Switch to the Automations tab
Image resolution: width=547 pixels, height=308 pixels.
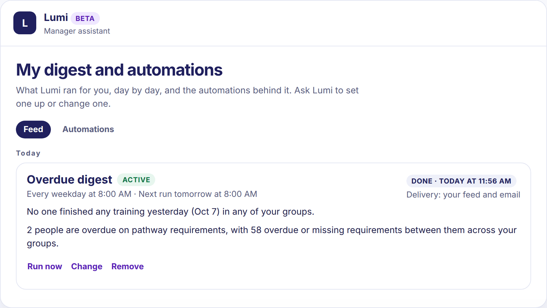pos(88,129)
